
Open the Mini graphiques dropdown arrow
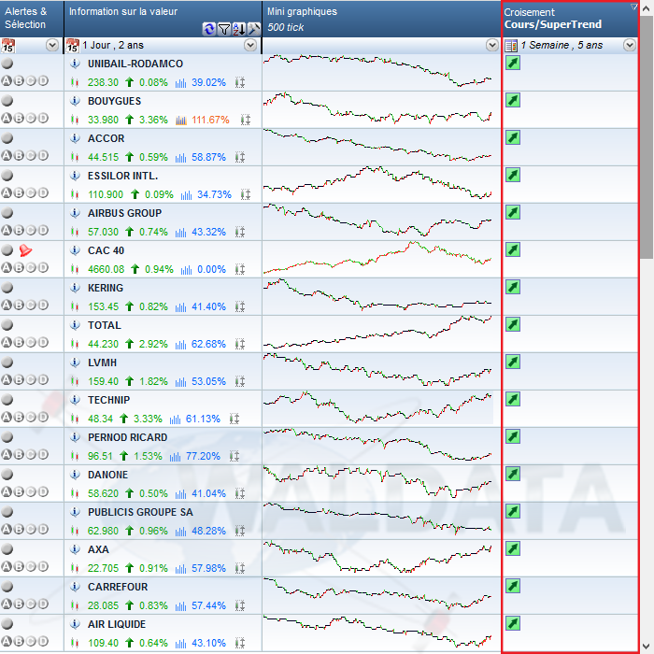[492, 45]
